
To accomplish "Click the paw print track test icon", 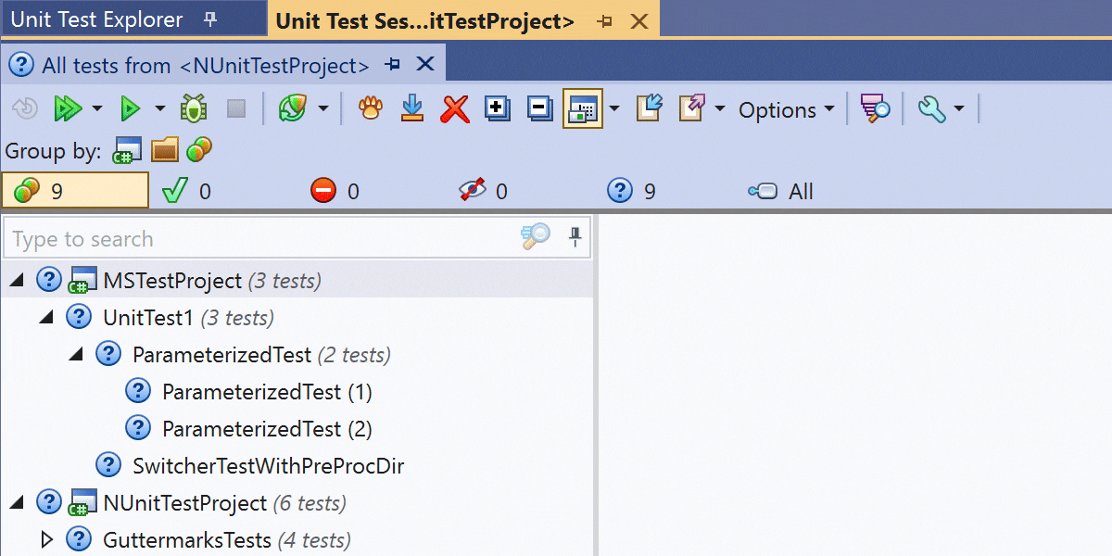I will 370,109.
